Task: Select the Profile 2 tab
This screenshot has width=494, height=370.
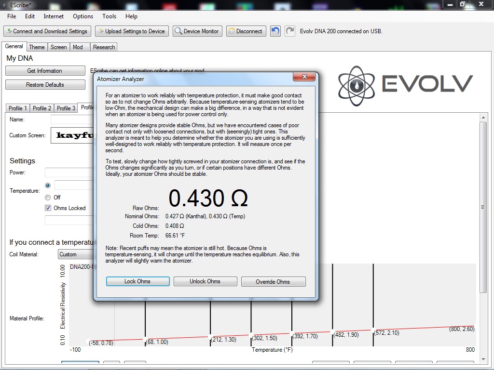Action: pyautogui.click(x=42, y=108)
